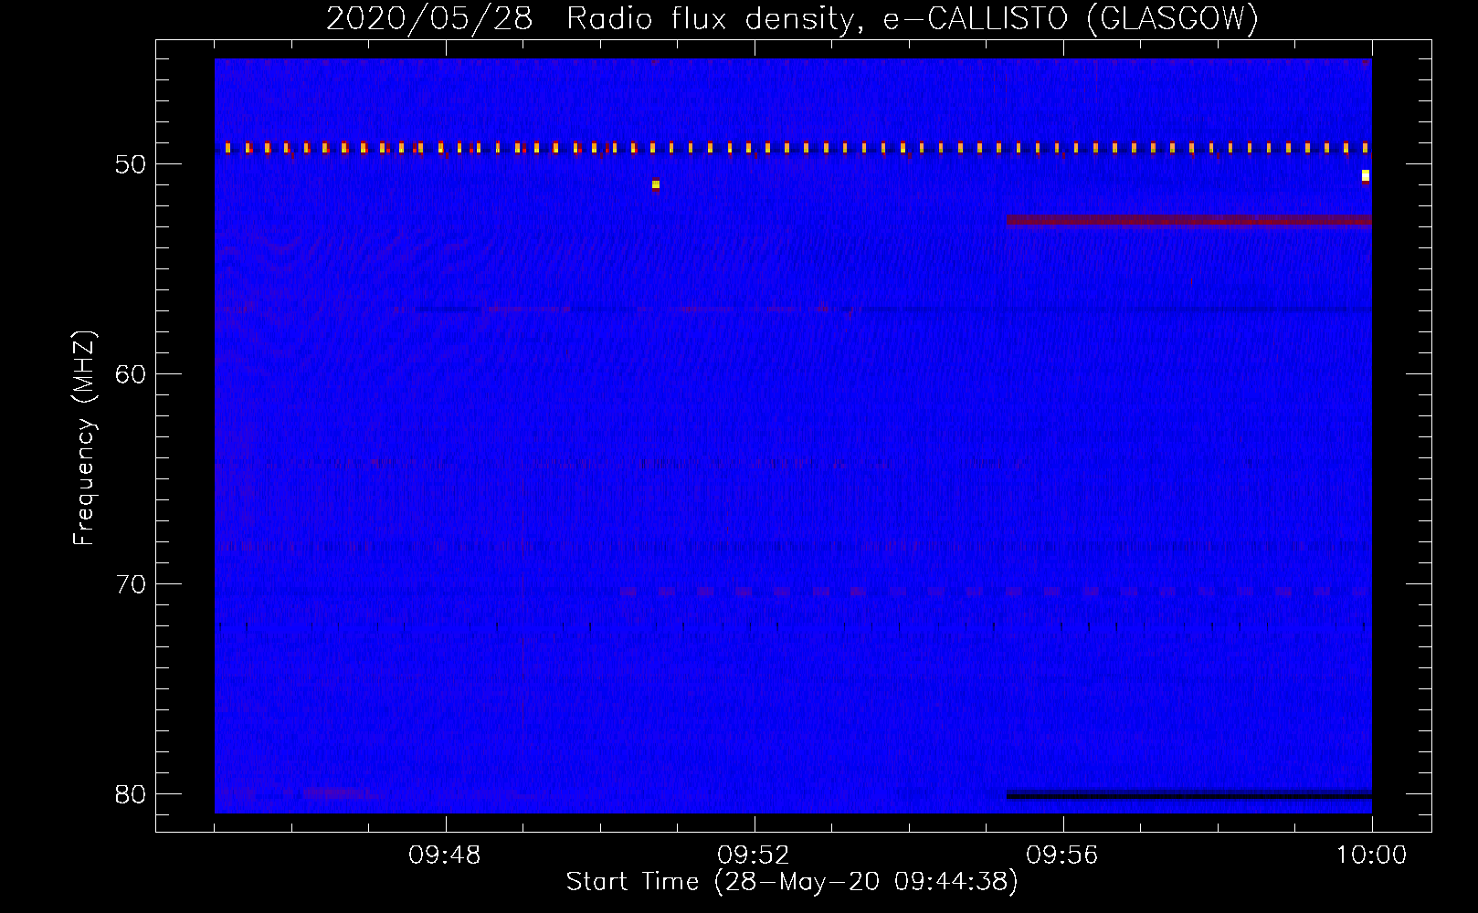Click the dark red emission band near 53 MHz
Viewport: 1478px width, 913px height.
(1188, 220)
